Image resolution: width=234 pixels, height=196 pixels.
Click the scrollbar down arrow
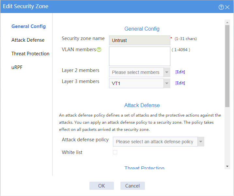point(227,166)
